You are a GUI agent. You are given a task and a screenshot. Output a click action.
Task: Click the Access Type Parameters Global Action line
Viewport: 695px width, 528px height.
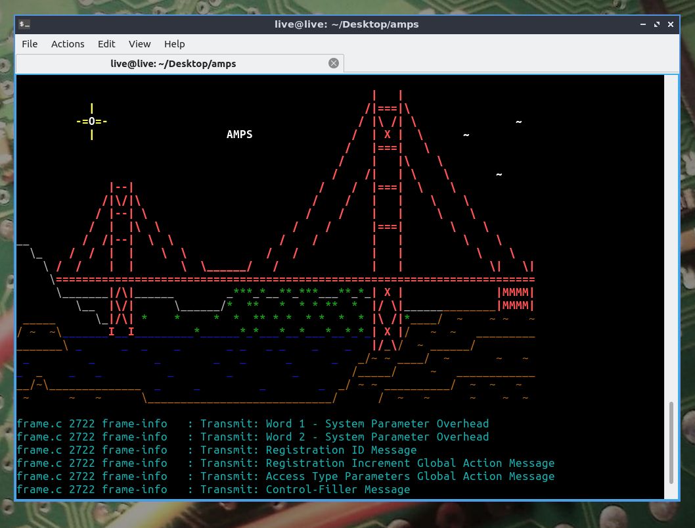click(x=286, y=477)
